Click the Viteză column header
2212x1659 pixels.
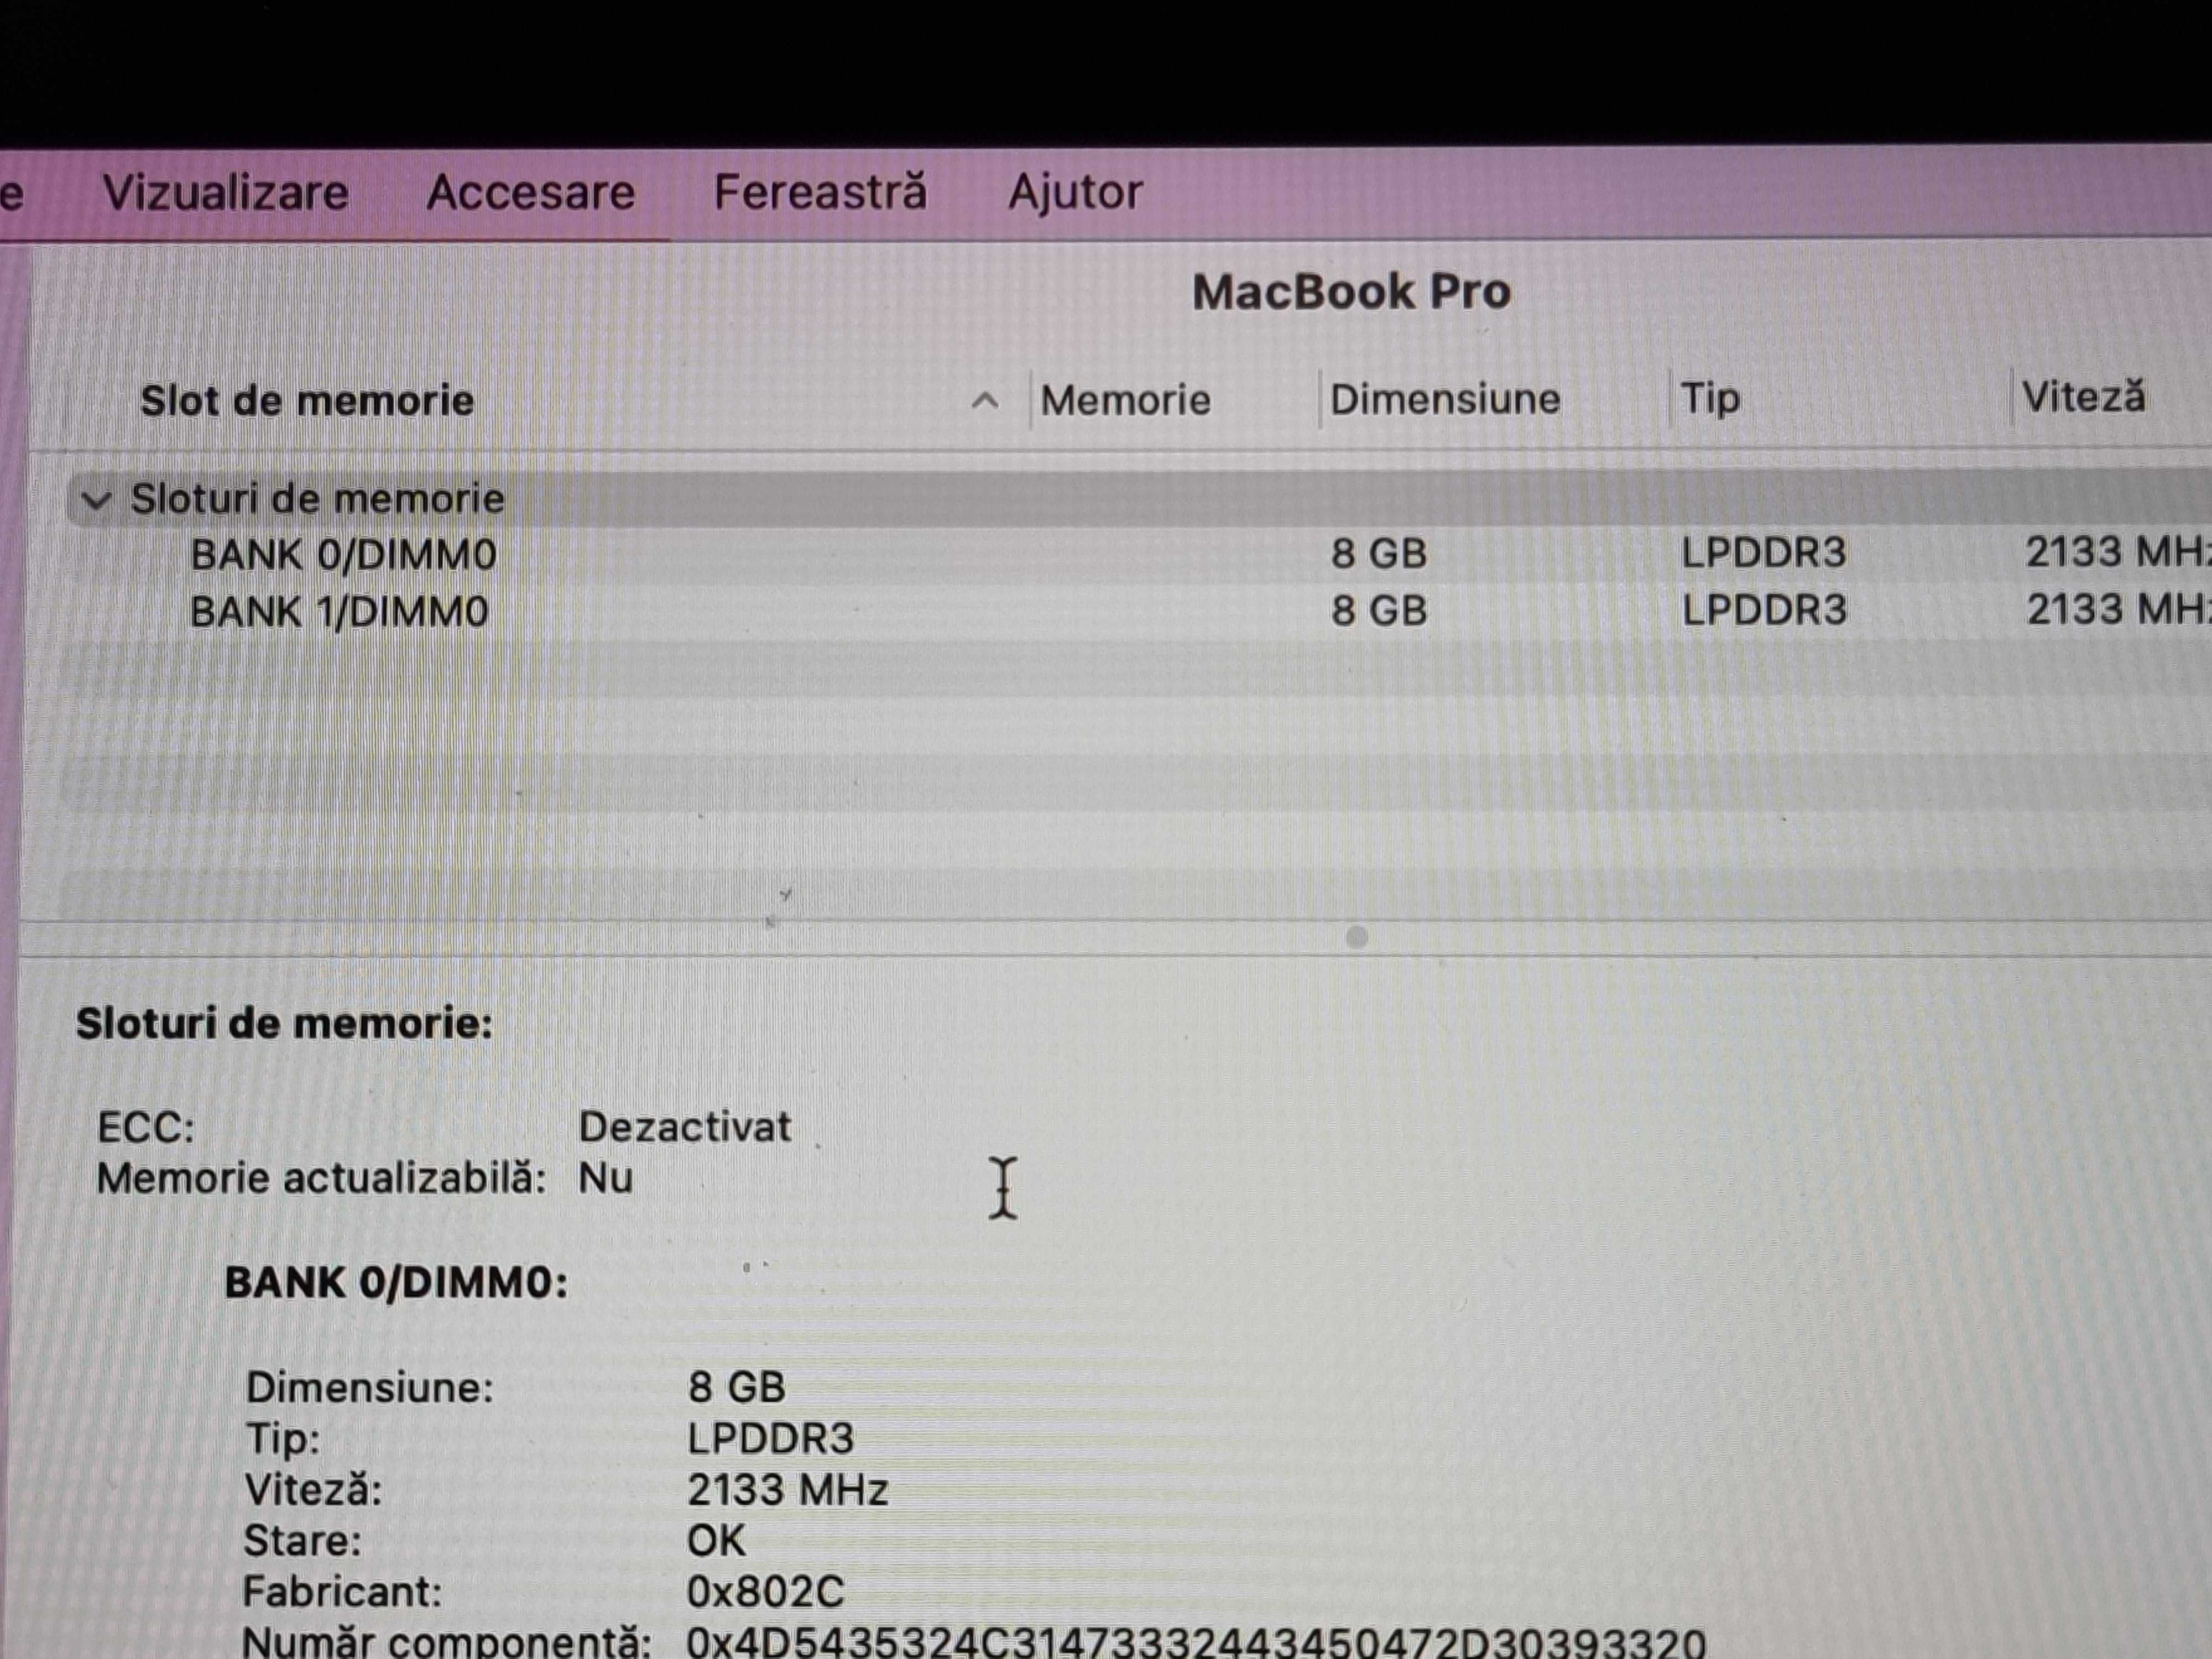(2084, 396)
